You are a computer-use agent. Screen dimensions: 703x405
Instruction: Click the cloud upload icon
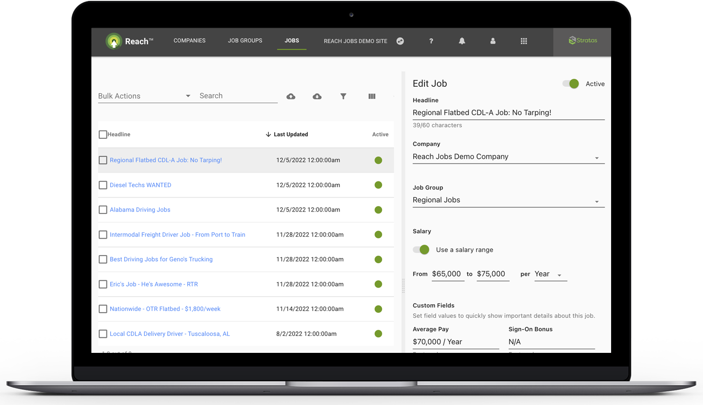pyautogui.click(x=291, y=96)
